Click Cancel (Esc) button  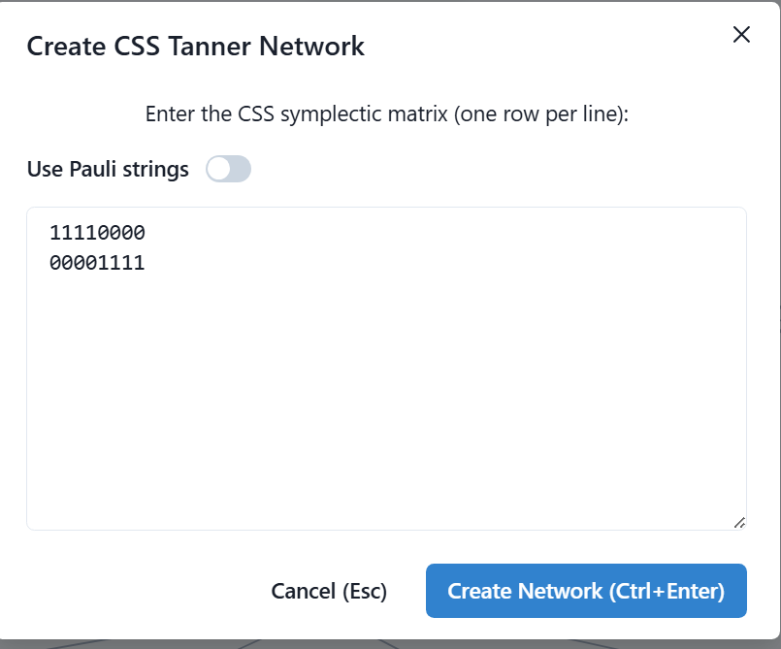[x=329, y=591]
